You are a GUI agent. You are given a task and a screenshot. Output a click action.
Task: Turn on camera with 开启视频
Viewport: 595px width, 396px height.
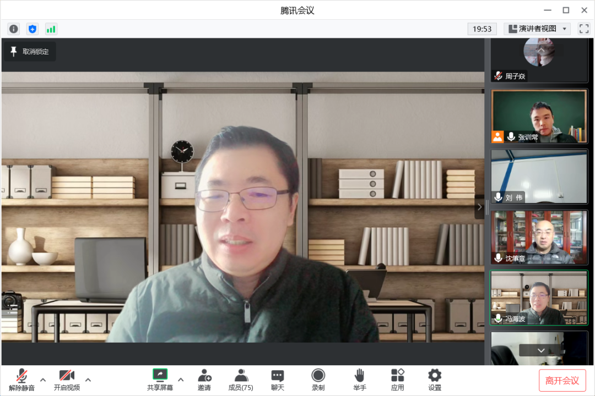(67, 380)
